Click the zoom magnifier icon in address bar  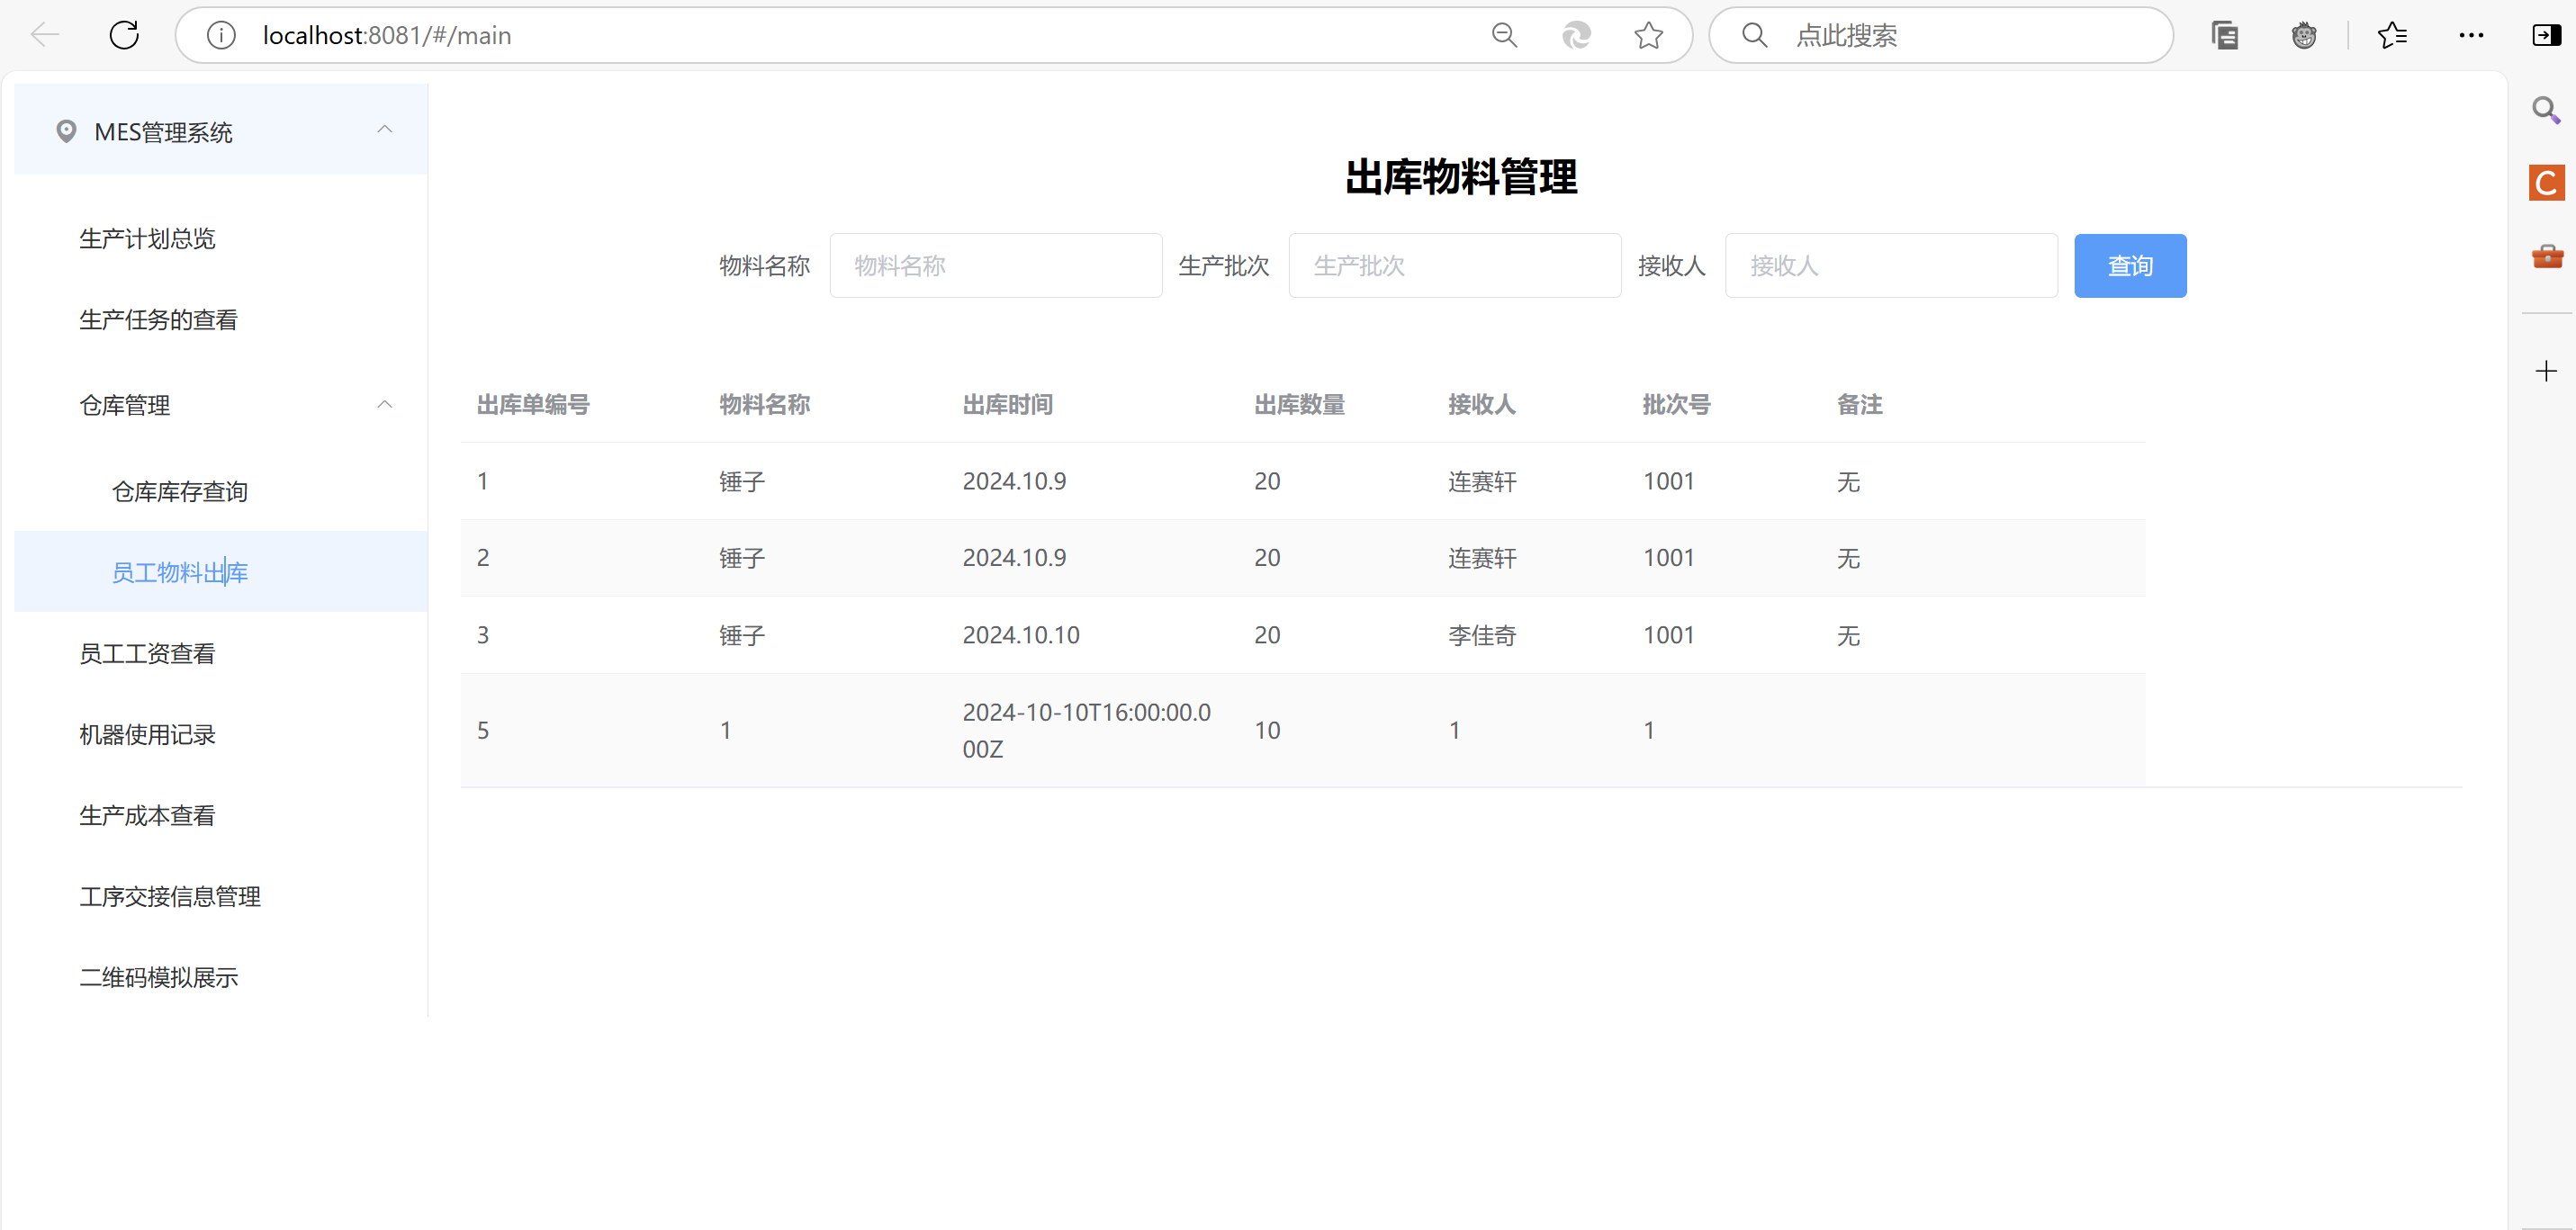pyautogui.click(x=1504, y=36)
